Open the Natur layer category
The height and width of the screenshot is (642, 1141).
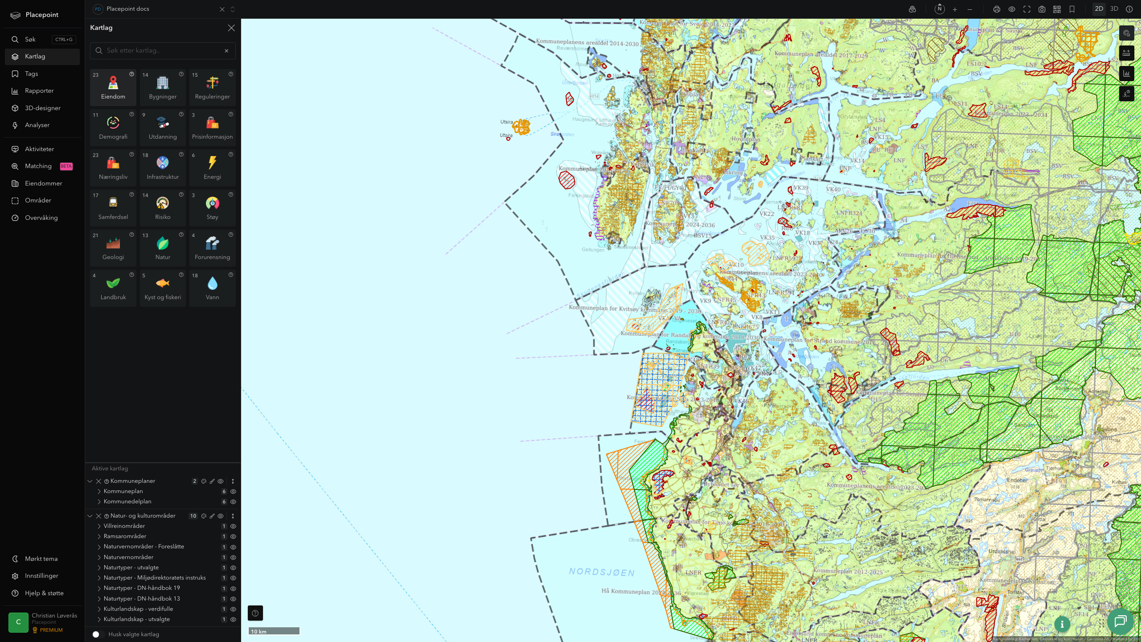163,248
